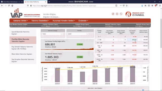Screen dimensions: 162x91
Task: Select Portföy Dilimi Bazında Yatırımcı Sayıları
Action: (23, 40)
